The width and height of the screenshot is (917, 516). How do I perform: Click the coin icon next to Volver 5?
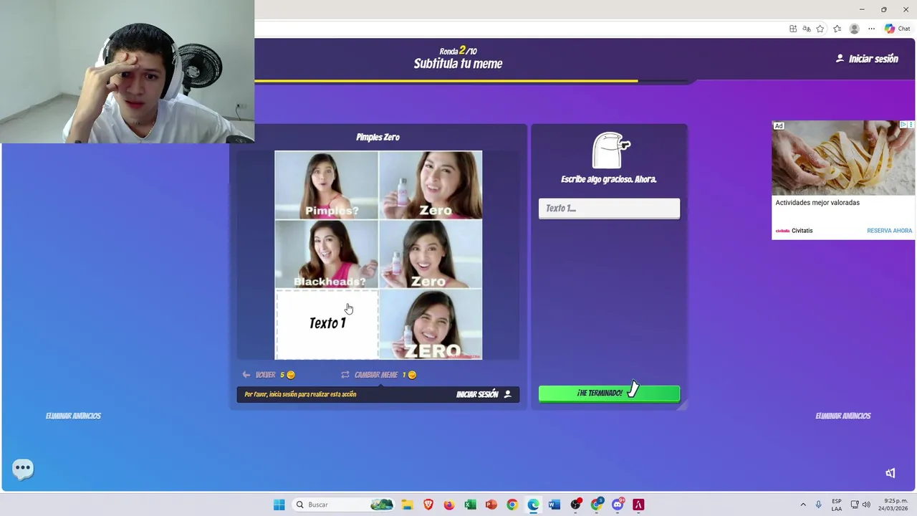pyautogui.click(x=290, y=375)
